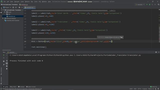
Task: Open the Code menu
Action: click(22, 2)
